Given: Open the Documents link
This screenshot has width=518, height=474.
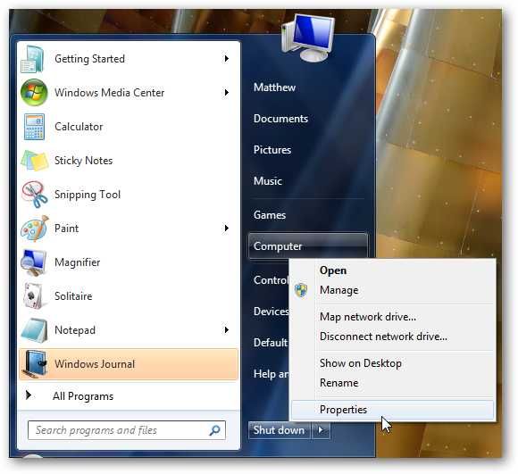Looking at the screenshot, I should click(x=280, y=119).
